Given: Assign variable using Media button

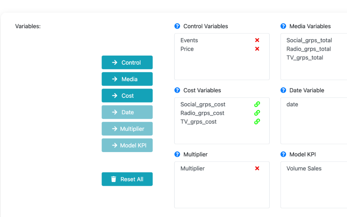Looking at the screenshot, I should 127,79.
